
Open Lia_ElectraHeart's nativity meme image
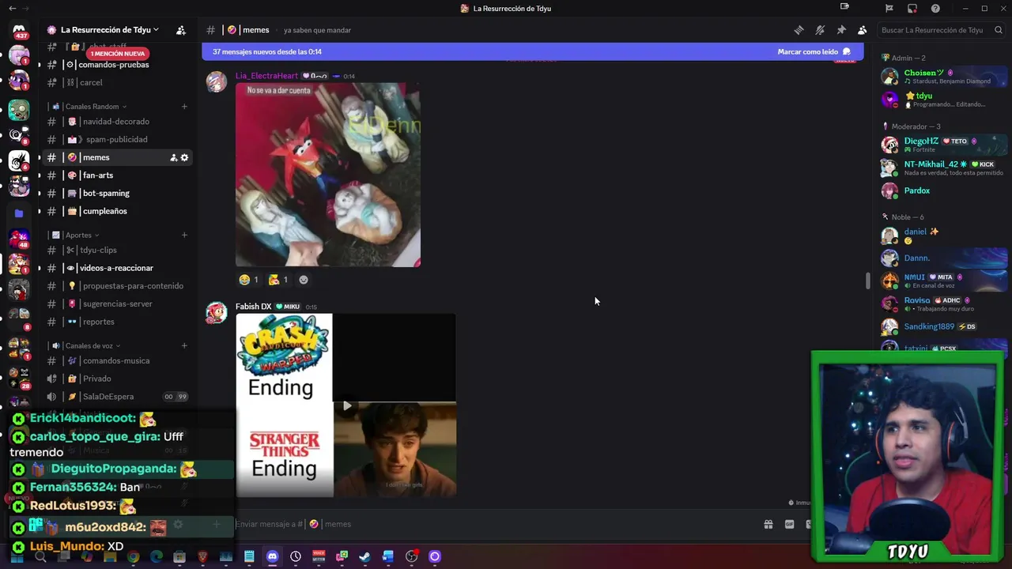coord(328,175)
